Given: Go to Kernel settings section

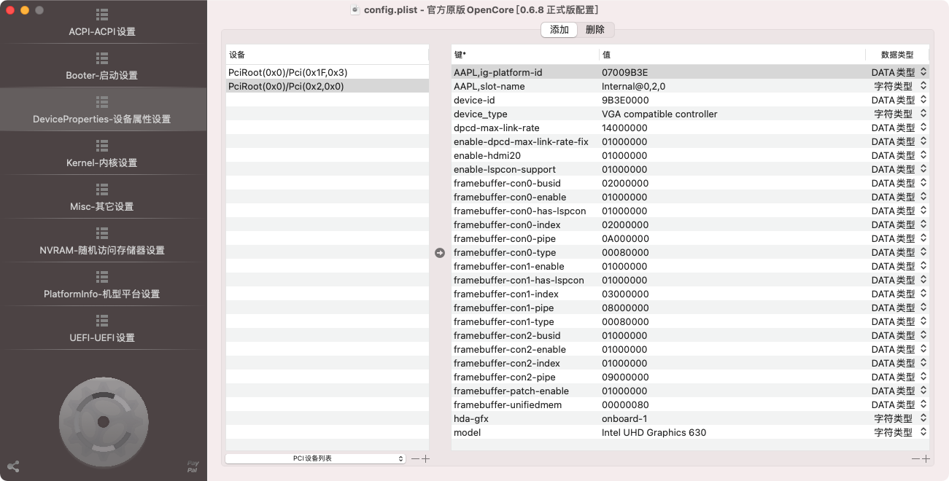Looking at the screenshot, I should coord(102,155).
